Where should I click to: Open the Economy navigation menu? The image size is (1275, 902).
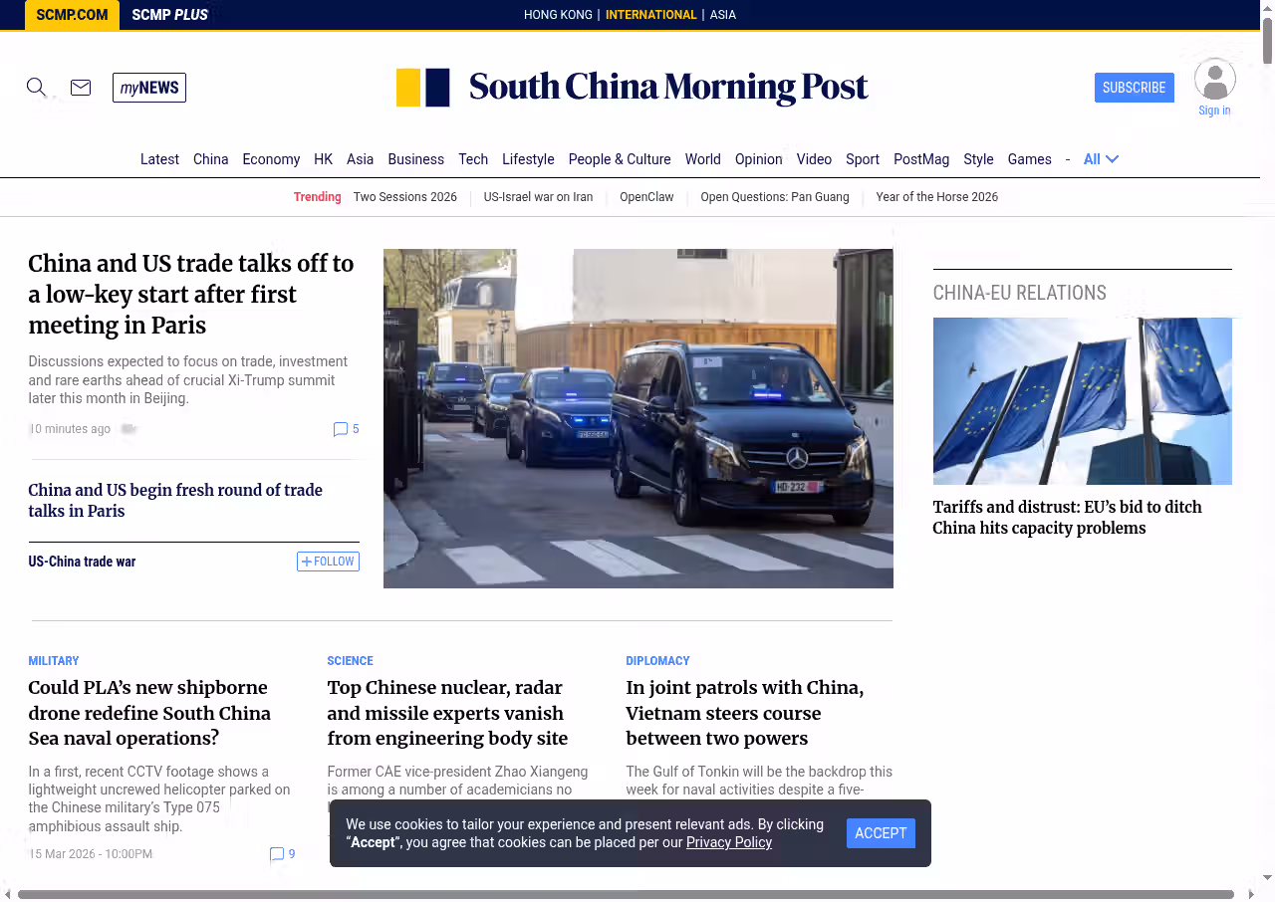point(271,159)
